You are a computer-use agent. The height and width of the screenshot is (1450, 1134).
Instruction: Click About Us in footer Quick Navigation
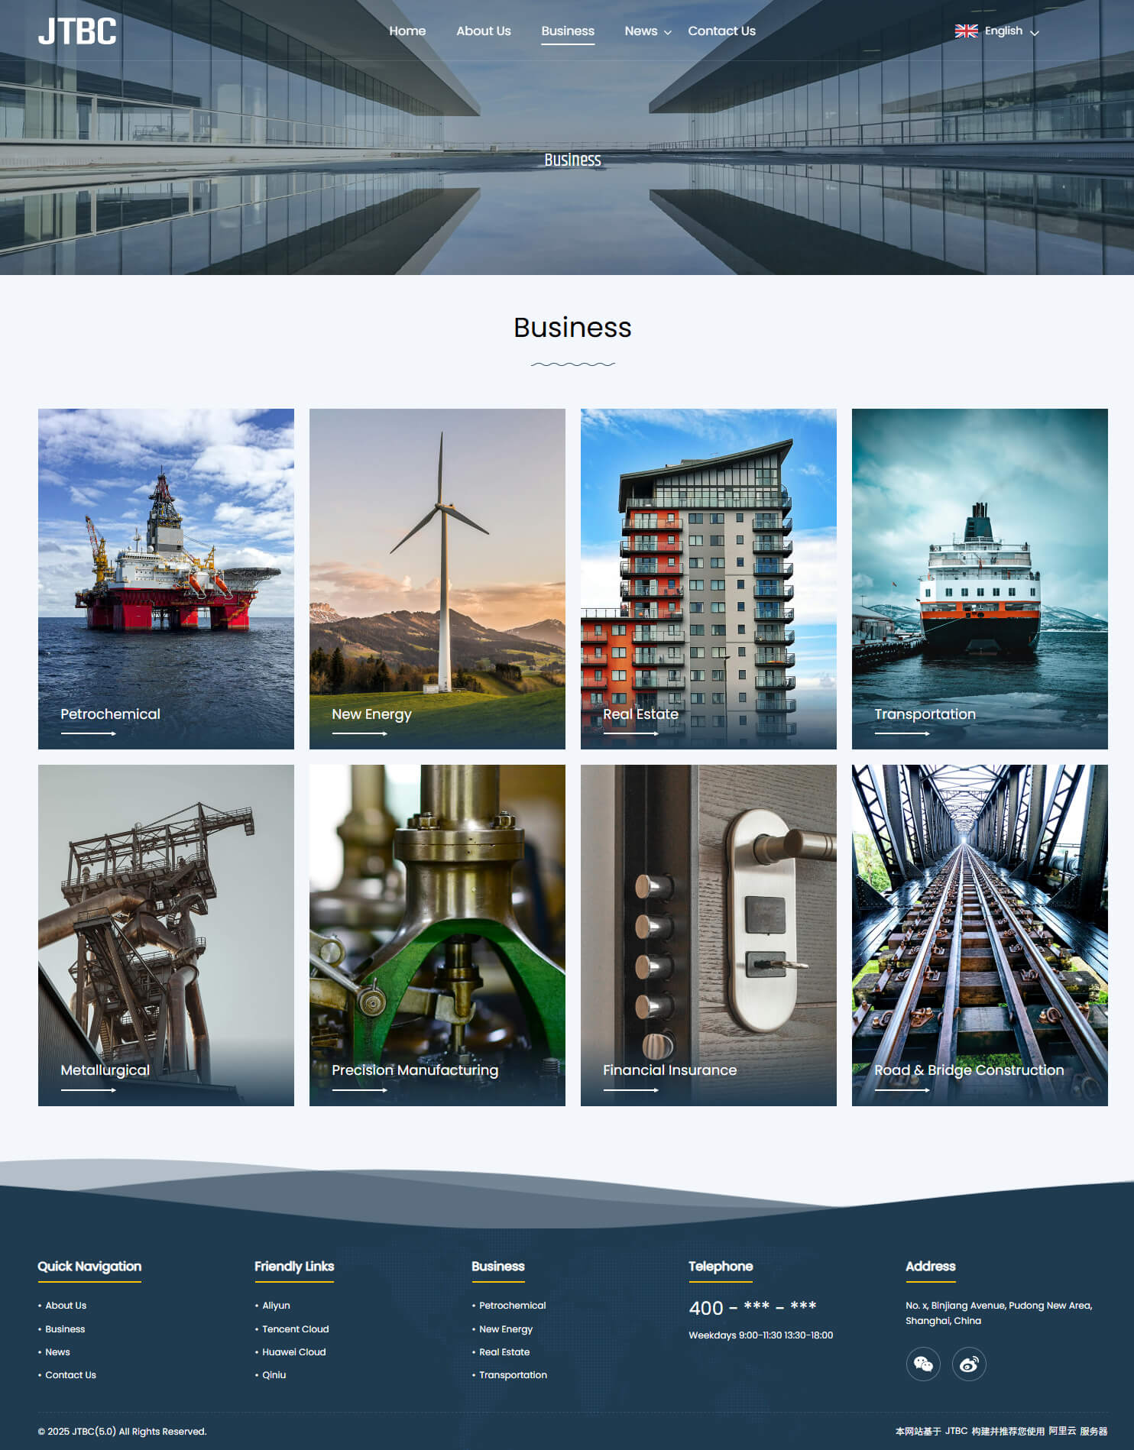(66, 1306)
